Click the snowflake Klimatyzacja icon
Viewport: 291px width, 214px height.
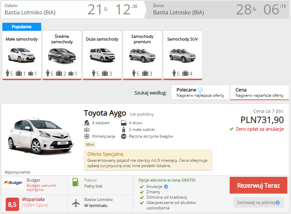[87, 136]
